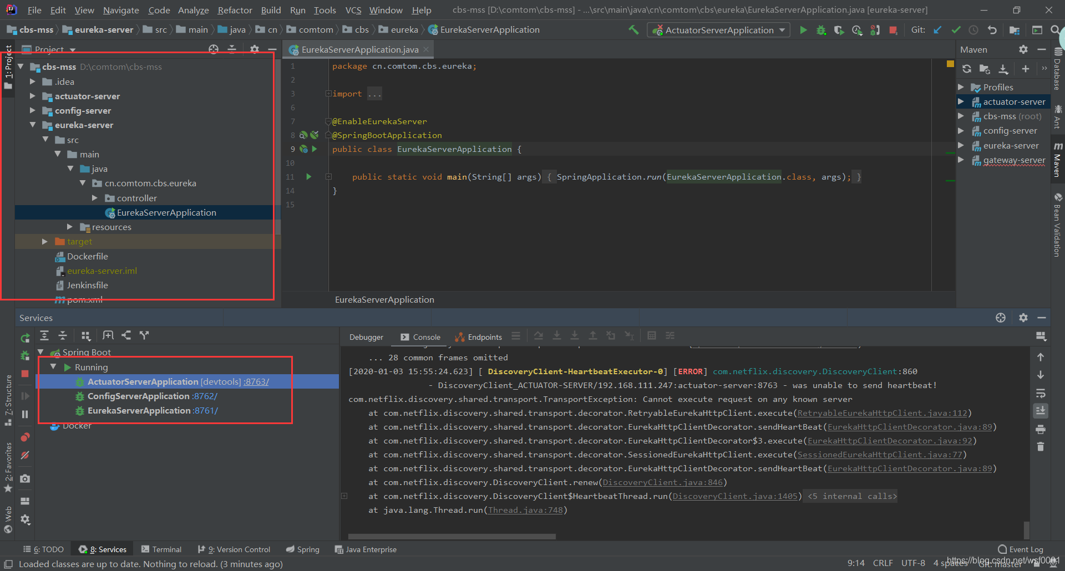Image resolution: width=1065 pixels, height=571 pixels.
Task: Expand gateway-server in Maven panel
Action: [961, 160]
